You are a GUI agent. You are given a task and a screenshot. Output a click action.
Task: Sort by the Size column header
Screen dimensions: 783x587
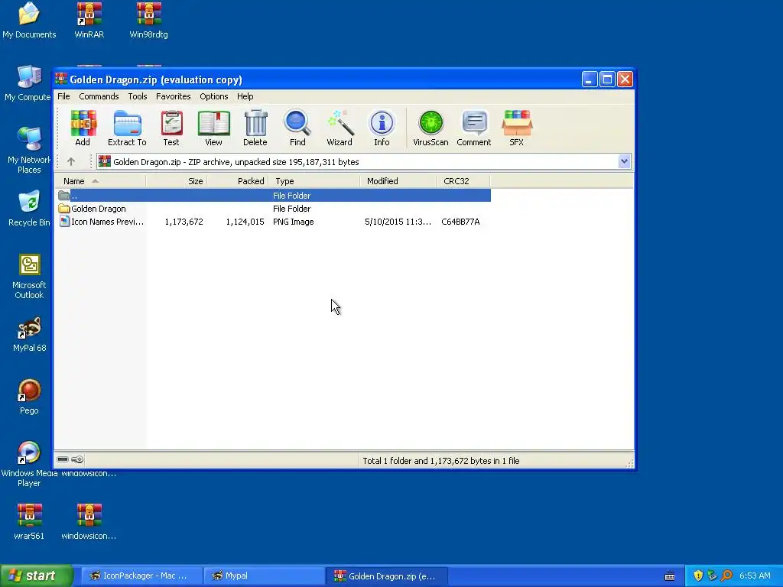tap(177, 181)
